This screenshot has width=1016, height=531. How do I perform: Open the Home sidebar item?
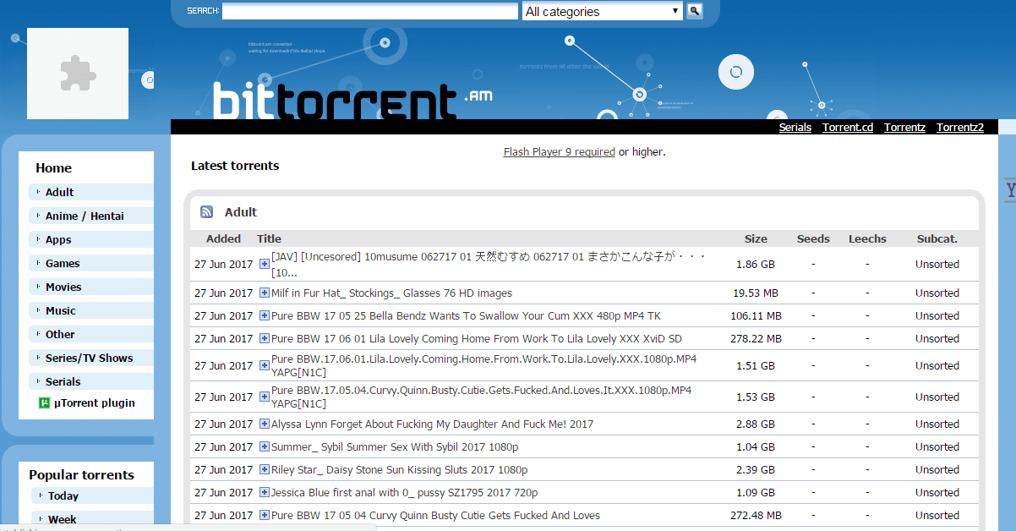pos(53,167)
